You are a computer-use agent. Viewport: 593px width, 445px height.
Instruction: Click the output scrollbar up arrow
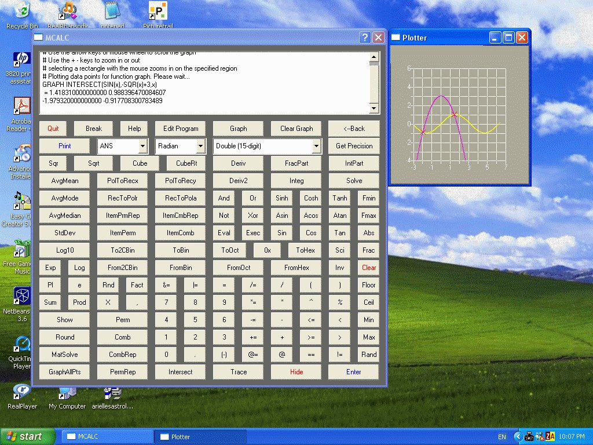click(x=374, y=57)
